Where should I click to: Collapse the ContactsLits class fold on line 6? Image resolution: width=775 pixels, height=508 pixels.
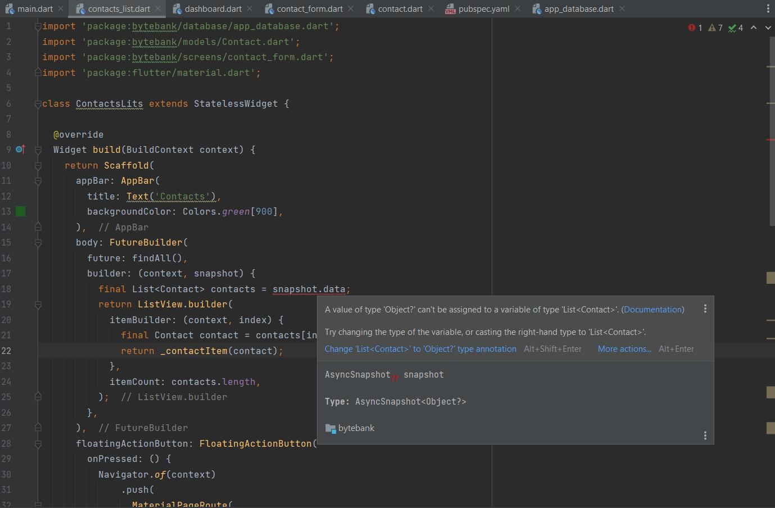(x=38, y=103)
